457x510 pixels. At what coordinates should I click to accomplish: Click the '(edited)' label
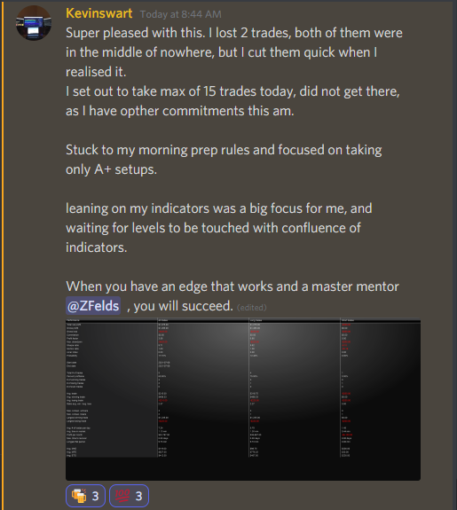(252, 308)
